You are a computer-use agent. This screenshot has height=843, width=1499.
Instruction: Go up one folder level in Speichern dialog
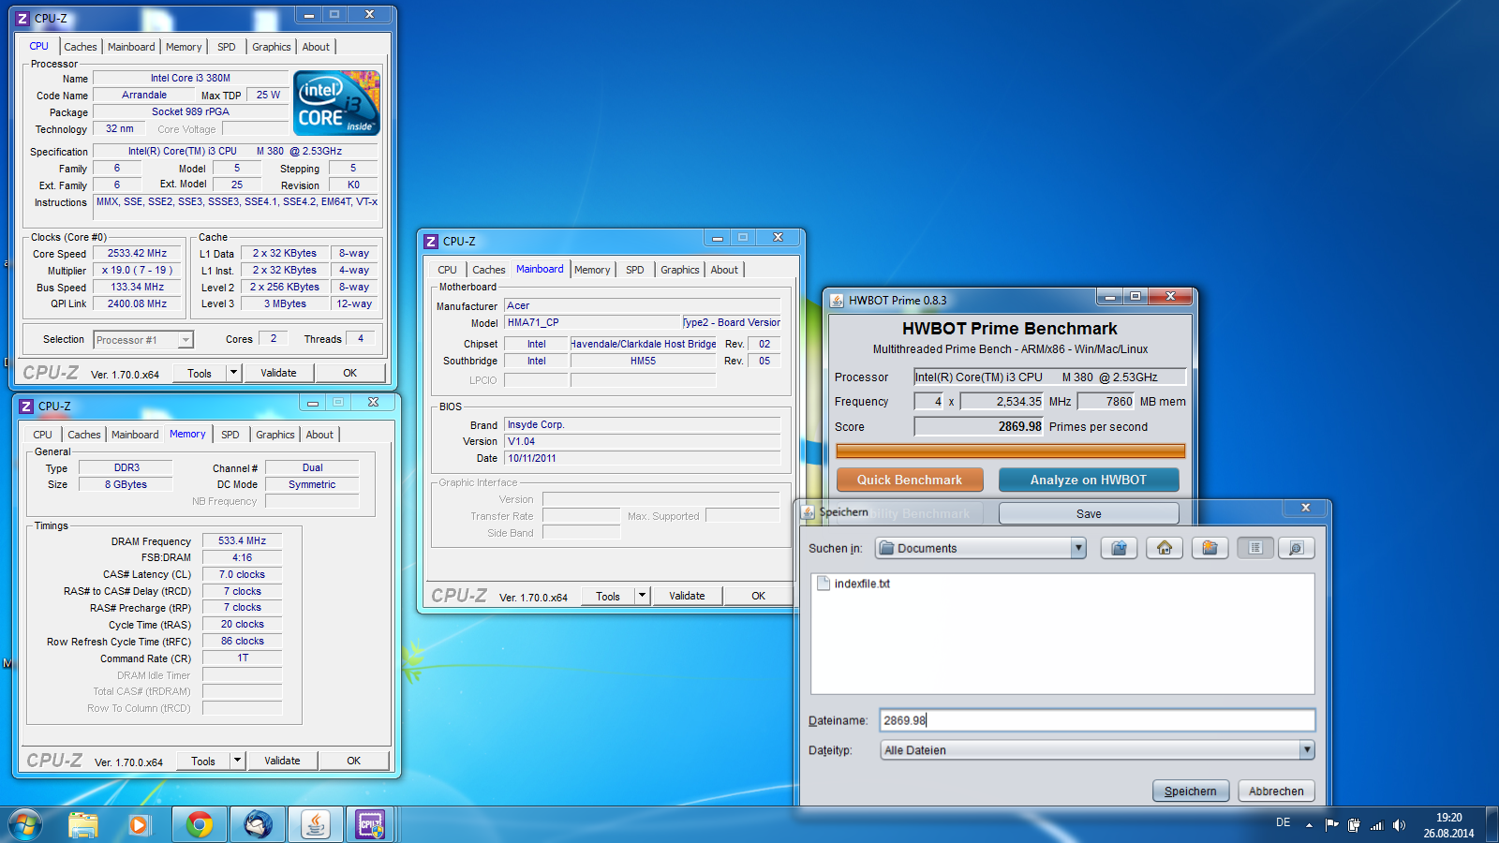1119,548
